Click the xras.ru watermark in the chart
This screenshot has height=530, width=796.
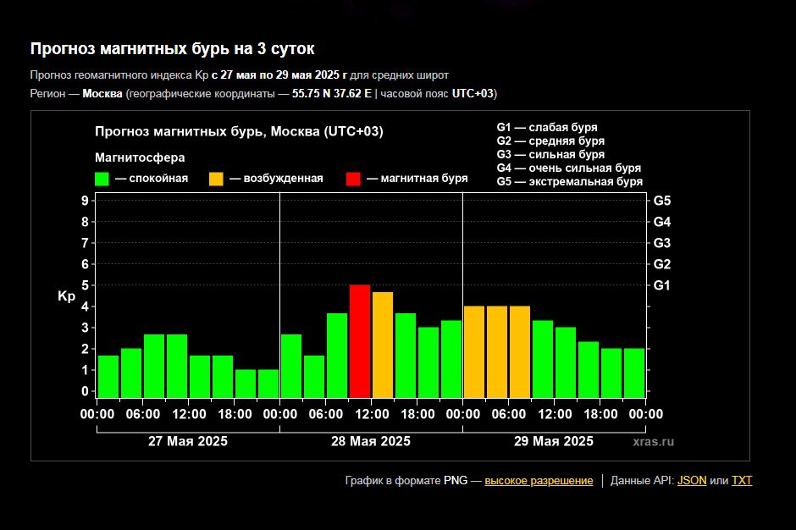653,441
